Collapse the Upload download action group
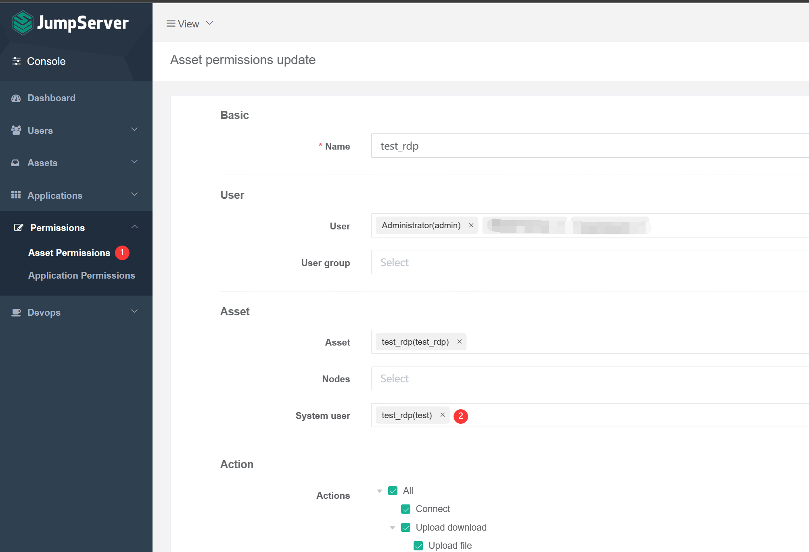 point(392,527)
